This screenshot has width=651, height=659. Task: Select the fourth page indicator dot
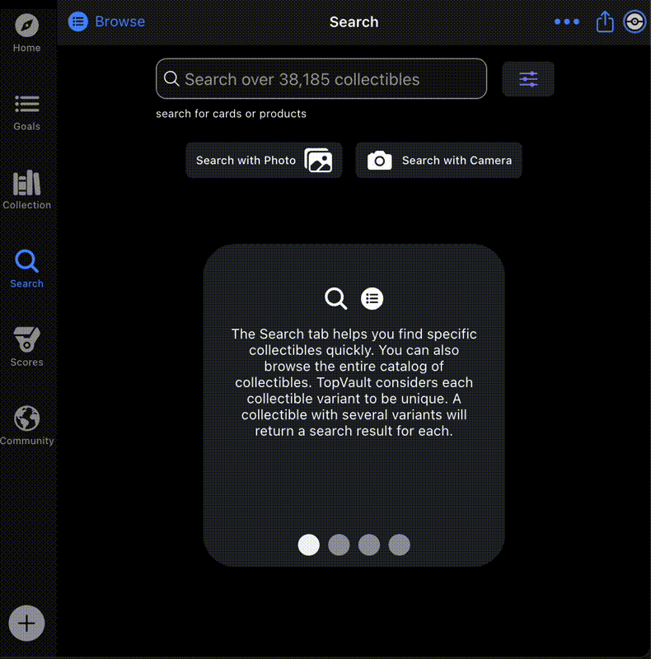pyautogui.click(x=400, y=544)
